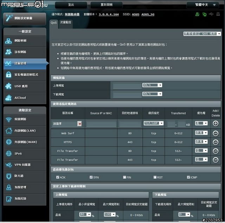Uncheck the ACK priority packet checkbox
Viewport: 225px width, 223px height.
click(x=57, y=177)
